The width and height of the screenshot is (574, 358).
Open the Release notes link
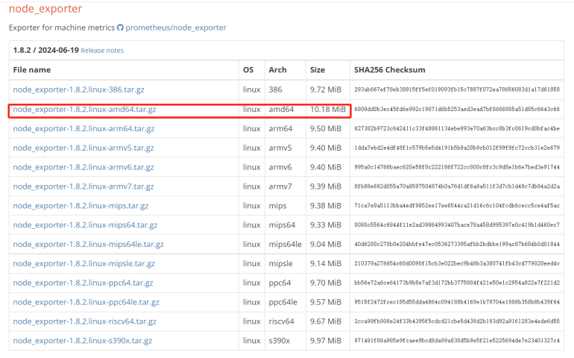(x=102, y=50)
